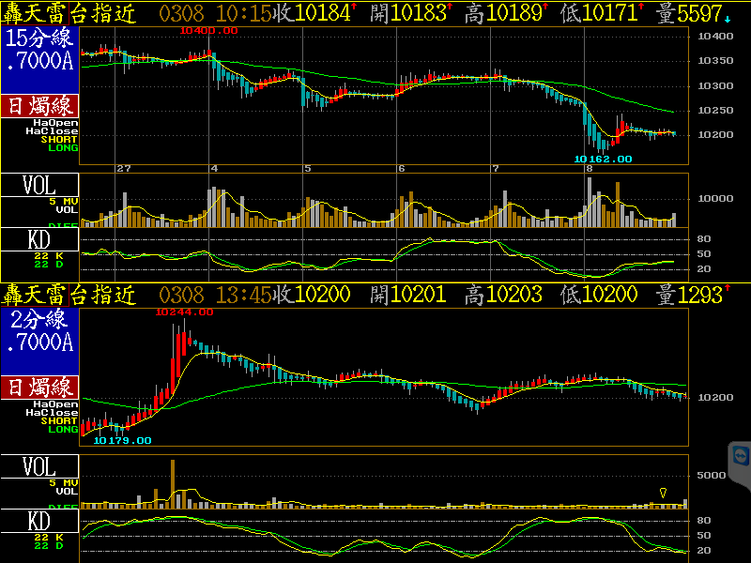Click the 10162.00 low price label
Image resolution: width=751 pixels, height=563 pixels.
coord(602,159)
